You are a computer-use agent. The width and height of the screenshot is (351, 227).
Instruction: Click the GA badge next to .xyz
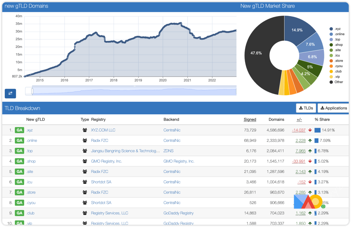click(20, 130)
